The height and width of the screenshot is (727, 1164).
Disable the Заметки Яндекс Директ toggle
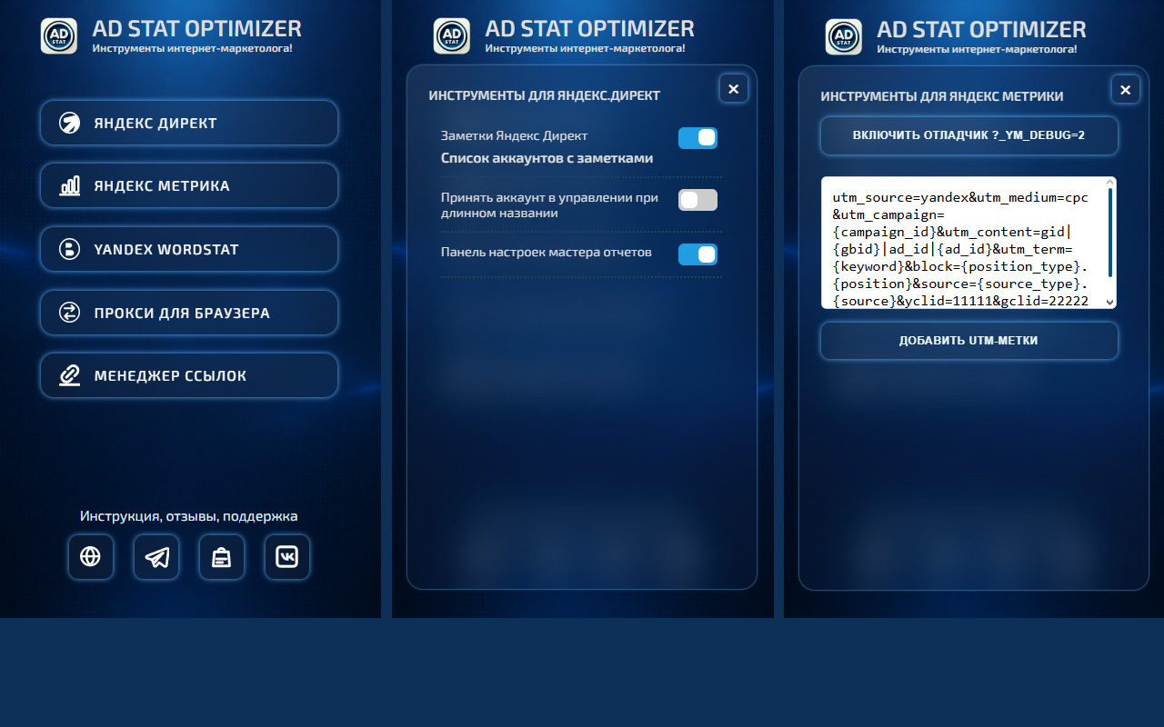697,138
